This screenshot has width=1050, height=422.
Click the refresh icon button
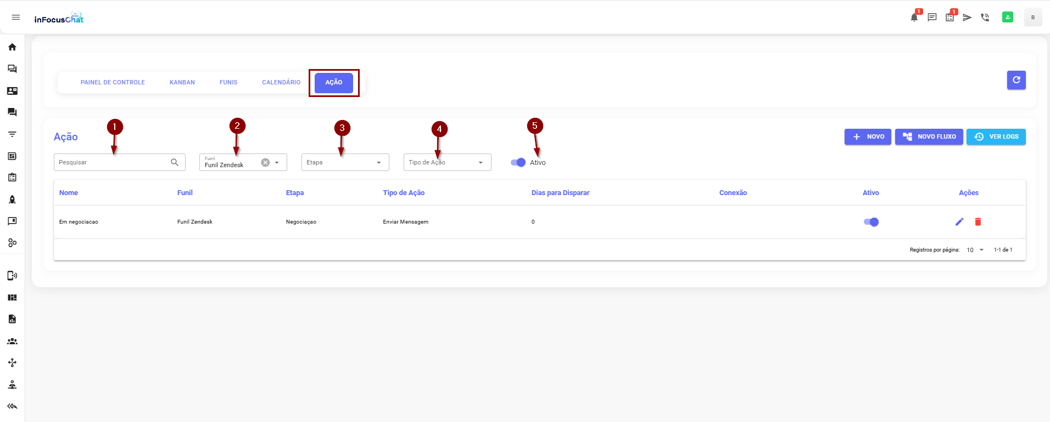[1016, 80]
